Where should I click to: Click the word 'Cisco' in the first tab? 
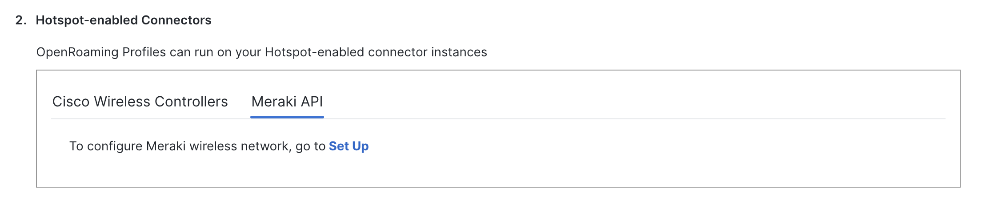71,102
